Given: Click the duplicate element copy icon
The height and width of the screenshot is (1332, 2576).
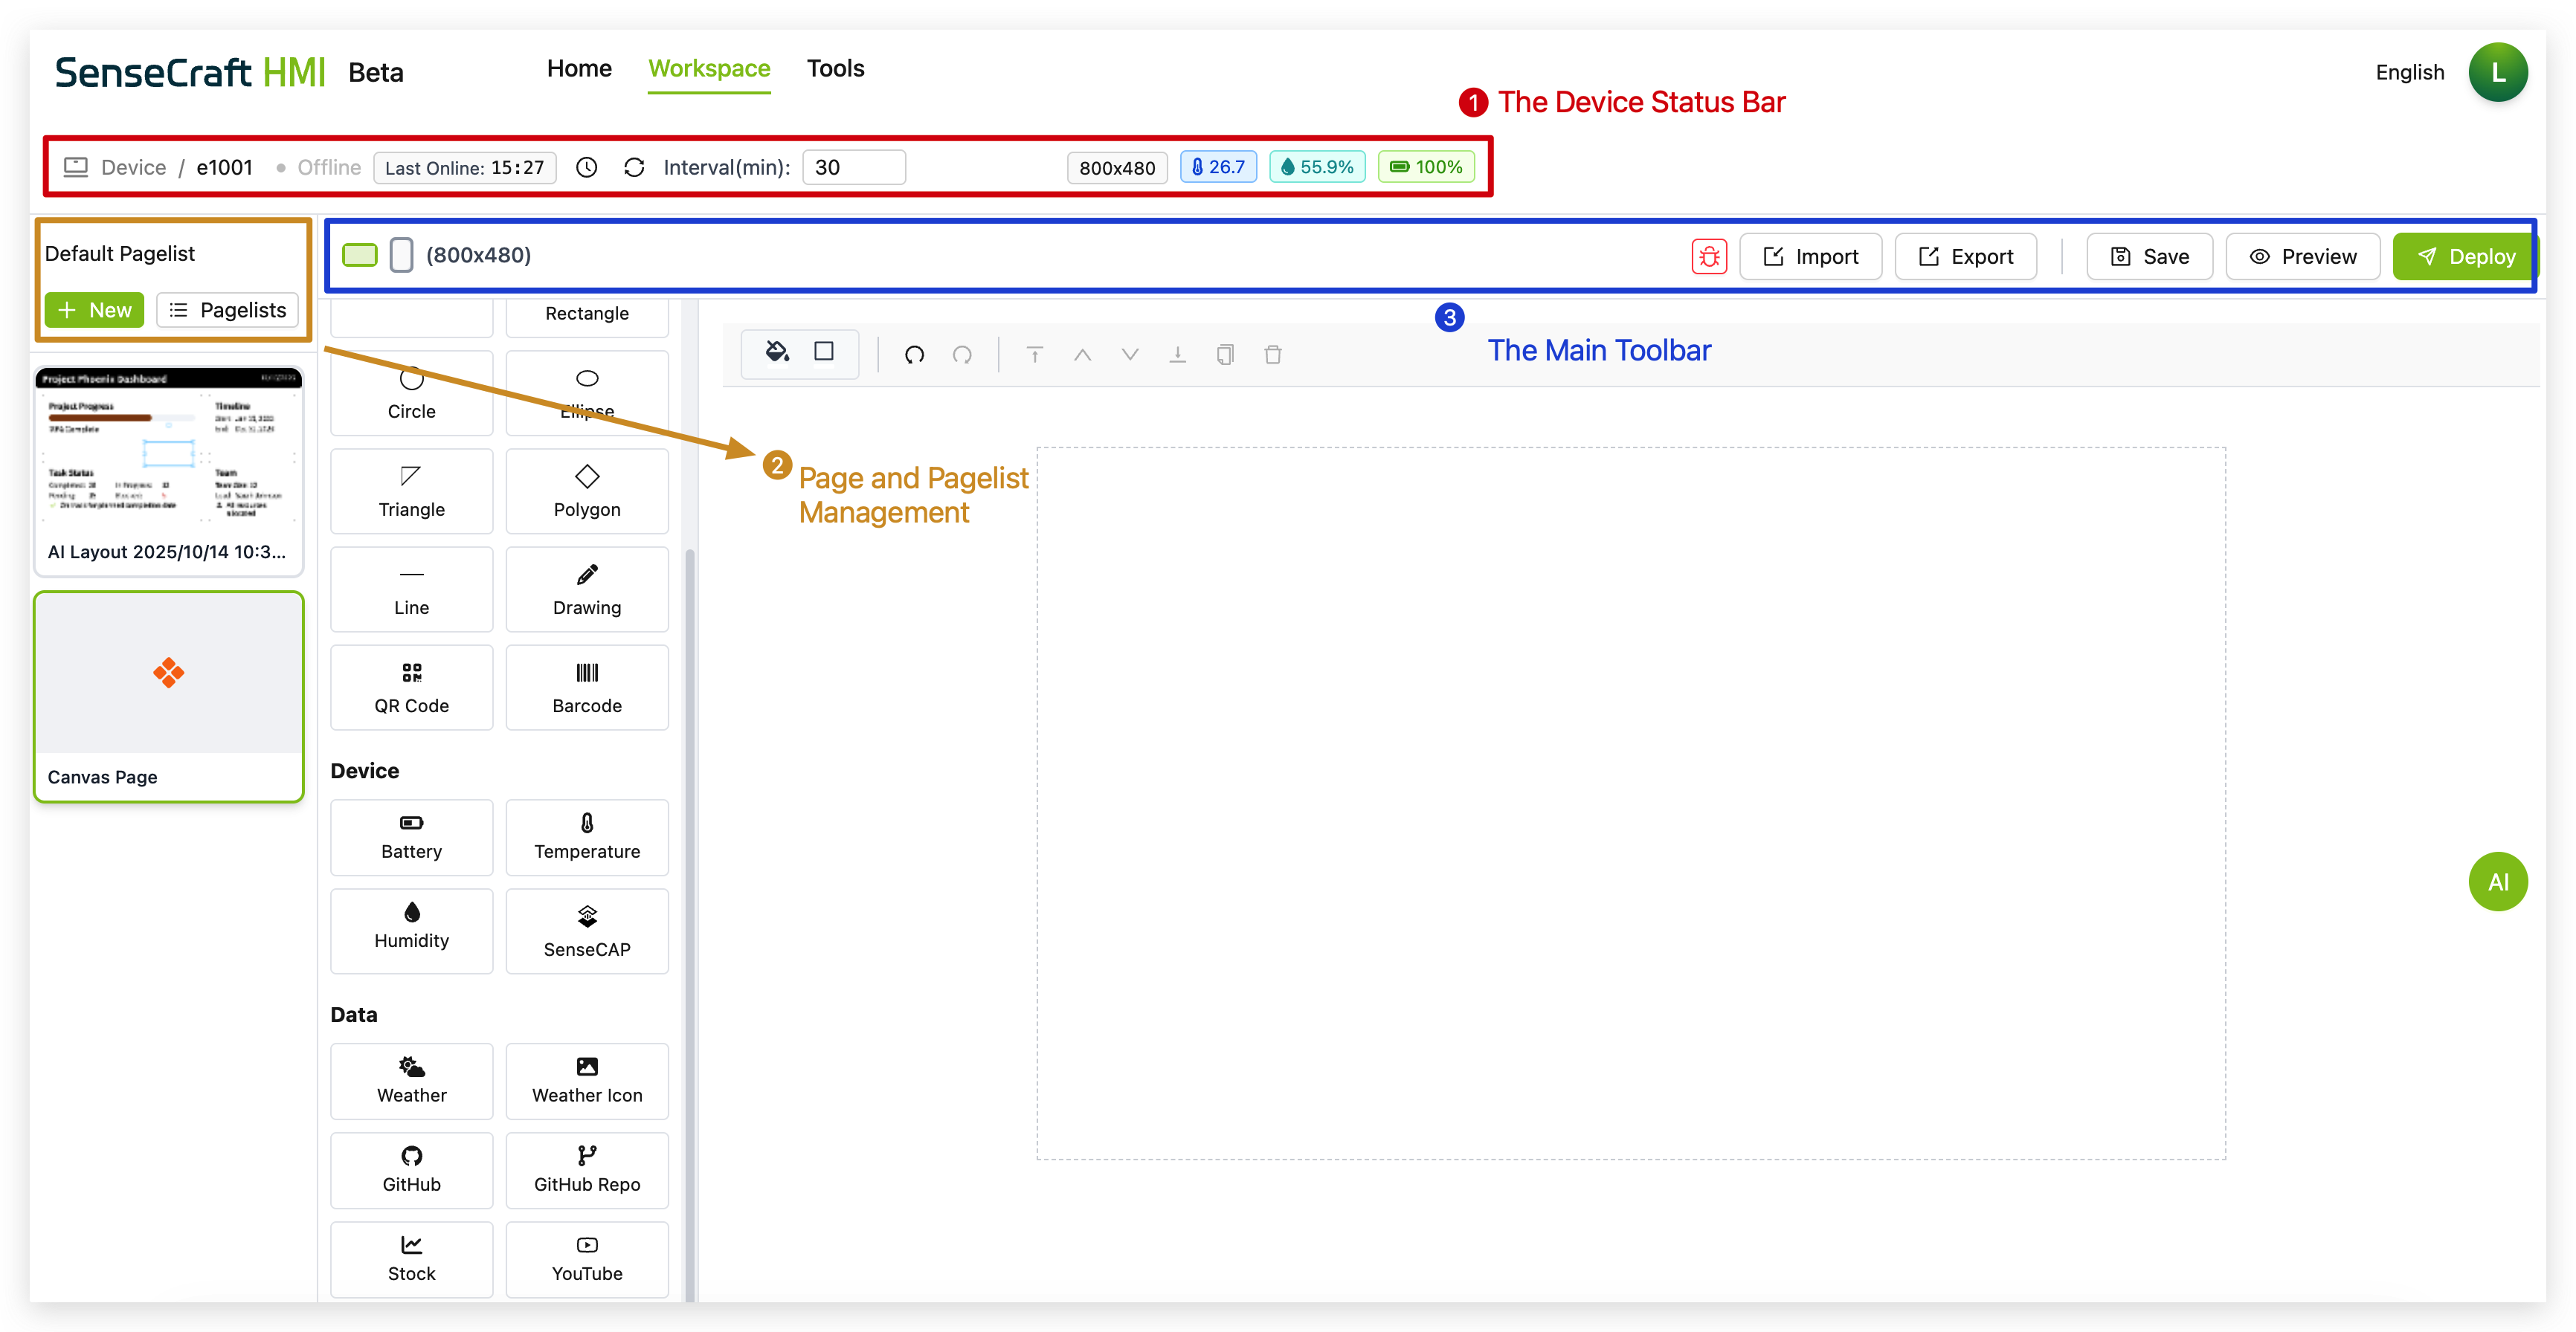Looking at the screenshot, I should (x=1224, y=354).
